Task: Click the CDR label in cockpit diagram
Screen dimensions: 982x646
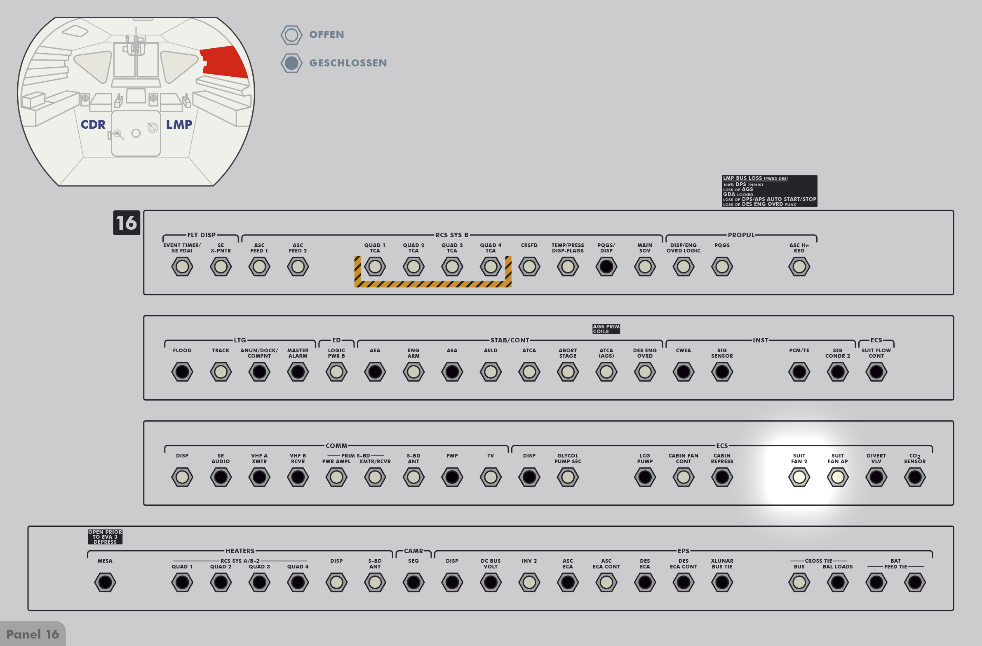Action: coord(93,124)
